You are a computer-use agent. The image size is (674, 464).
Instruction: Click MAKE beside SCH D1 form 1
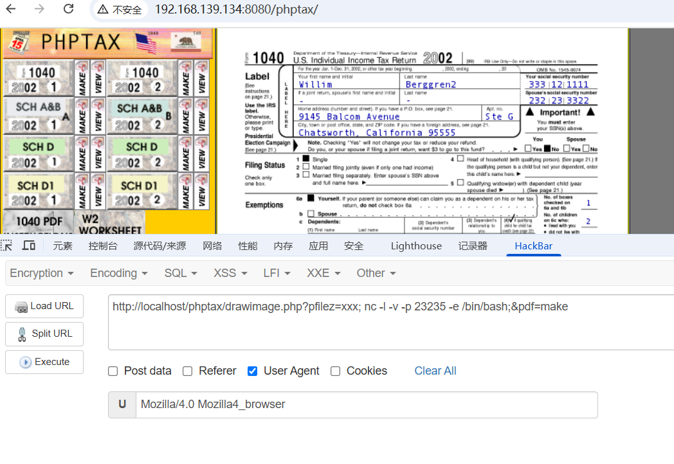(82, 192)
